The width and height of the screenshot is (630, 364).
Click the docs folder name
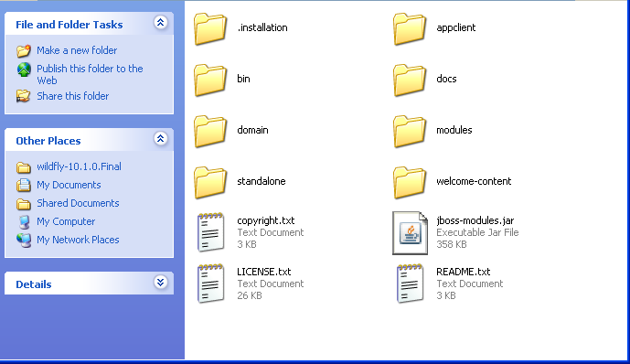[x=446, y=79]
